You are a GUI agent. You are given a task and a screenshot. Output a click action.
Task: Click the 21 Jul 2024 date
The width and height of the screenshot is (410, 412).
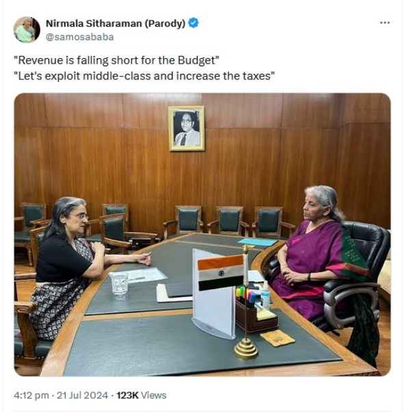click(82, 395)
